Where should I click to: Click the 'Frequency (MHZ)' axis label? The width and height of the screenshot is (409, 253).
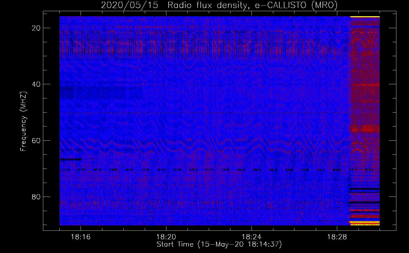click(23, 122)
